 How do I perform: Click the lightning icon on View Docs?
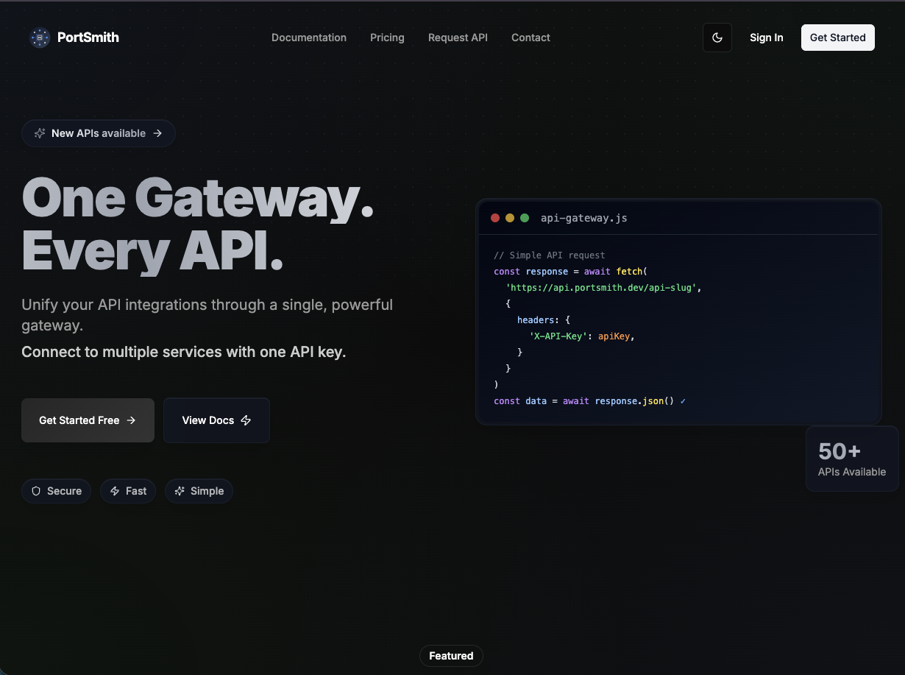coord(246,420)
